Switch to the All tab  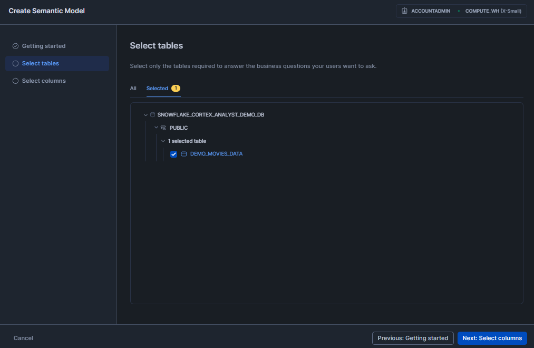click(x=133, y=88)
